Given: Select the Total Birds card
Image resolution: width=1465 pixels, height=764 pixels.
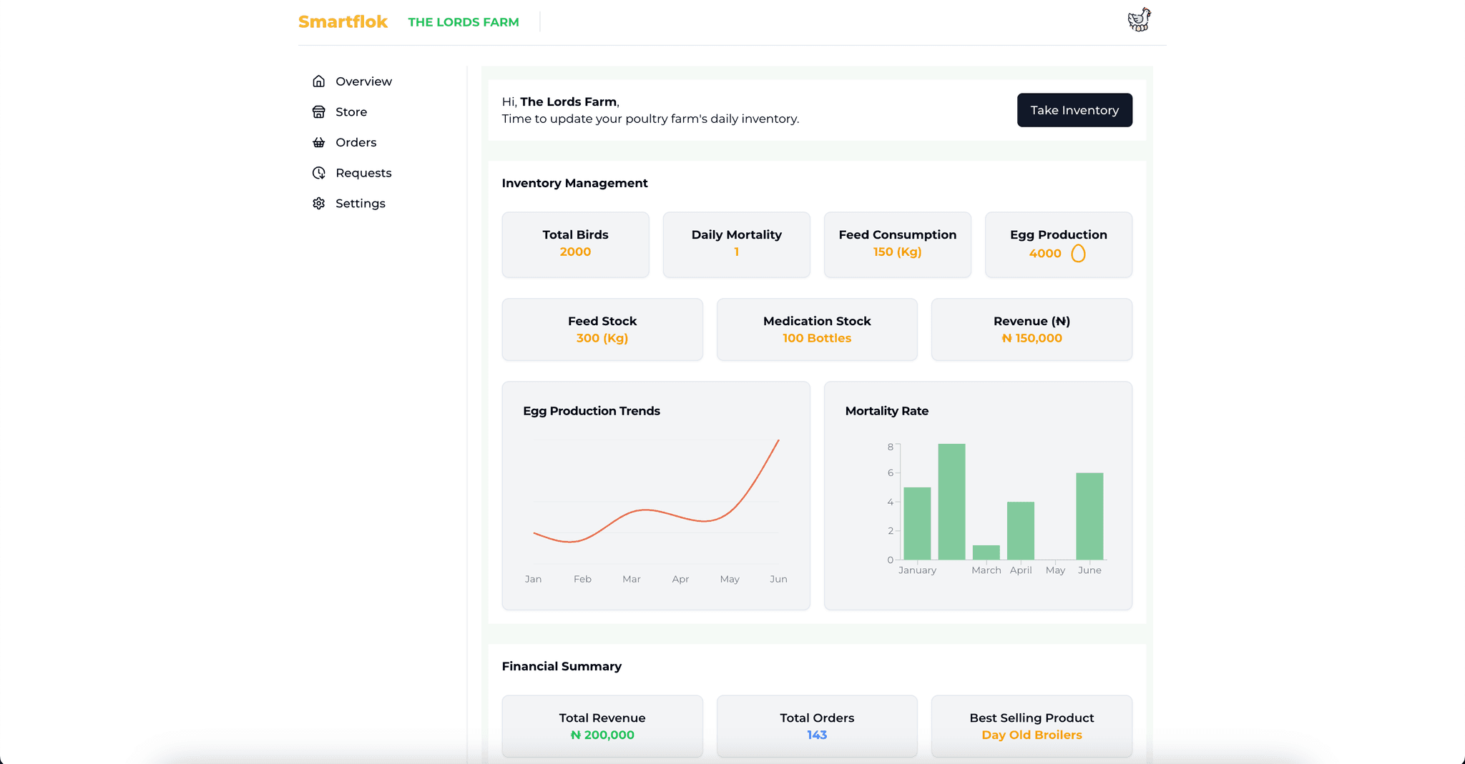Looking at the screenshot, I should point(575,244).
